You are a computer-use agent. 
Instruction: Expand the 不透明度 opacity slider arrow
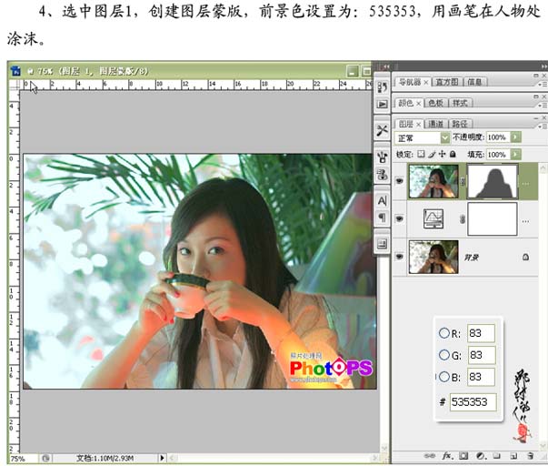click(515, 137)
